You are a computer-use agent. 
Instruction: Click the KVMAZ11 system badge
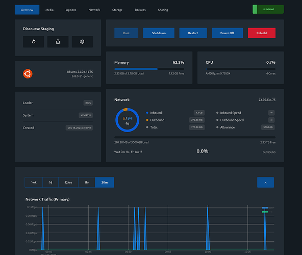click(86, 115)
